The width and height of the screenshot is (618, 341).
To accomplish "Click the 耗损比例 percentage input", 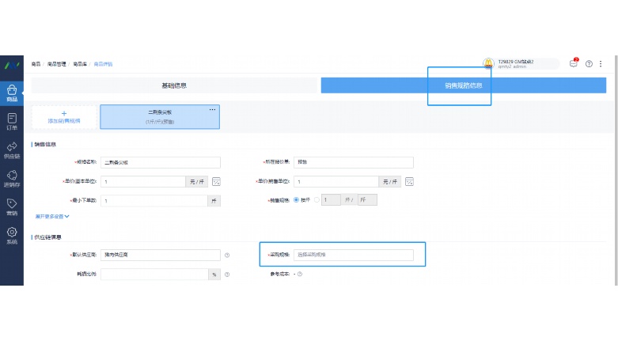I will click(154, 275).
